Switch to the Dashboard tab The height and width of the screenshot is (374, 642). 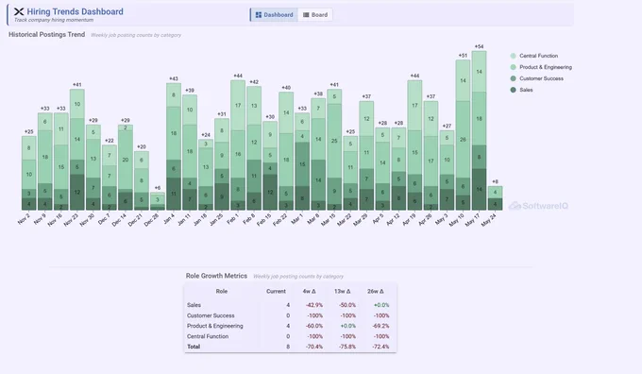click(x=274, y=15)
